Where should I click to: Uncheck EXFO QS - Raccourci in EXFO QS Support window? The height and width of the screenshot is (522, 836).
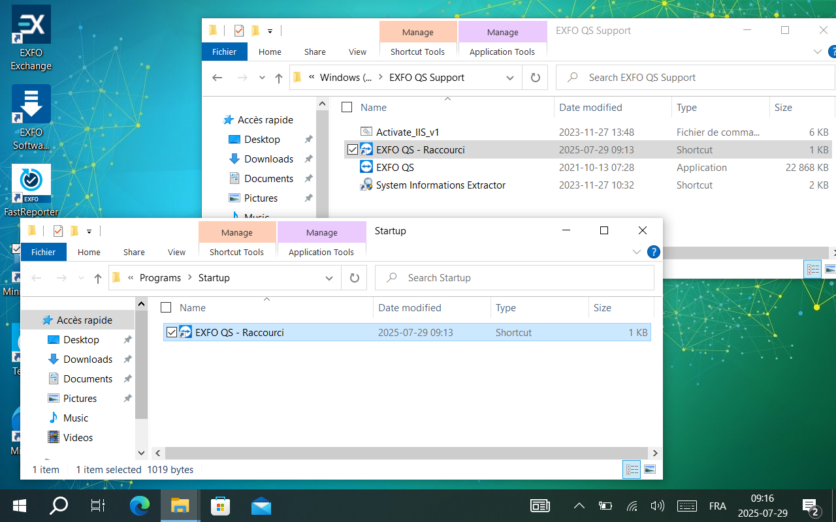click(353, 150)
